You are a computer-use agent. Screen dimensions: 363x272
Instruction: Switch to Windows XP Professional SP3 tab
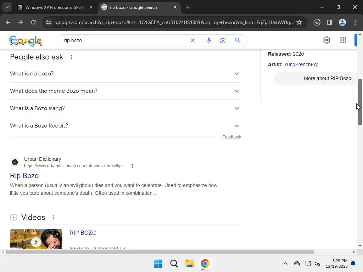pyautogui.click(x=55, y=7)
